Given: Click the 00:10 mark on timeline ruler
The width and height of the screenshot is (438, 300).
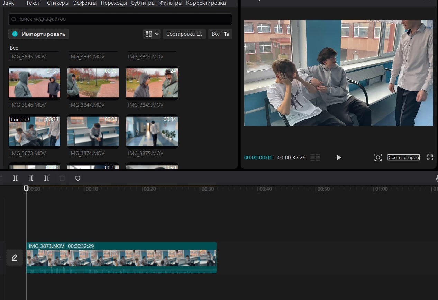Looking at the screenshot, I should [92, 189].
